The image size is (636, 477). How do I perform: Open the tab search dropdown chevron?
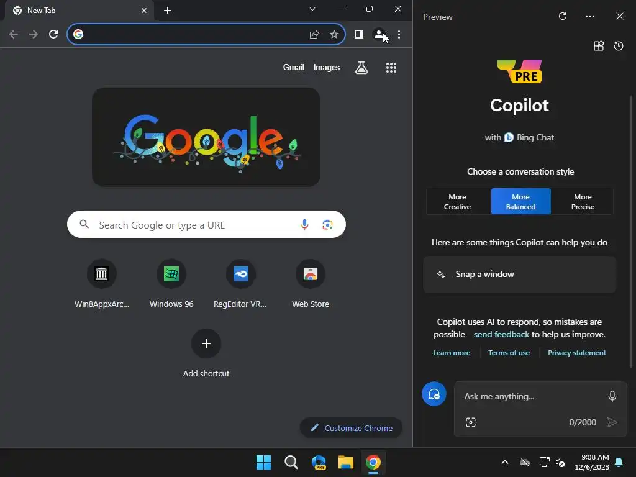pyautogui.click(x=312, y=9)
